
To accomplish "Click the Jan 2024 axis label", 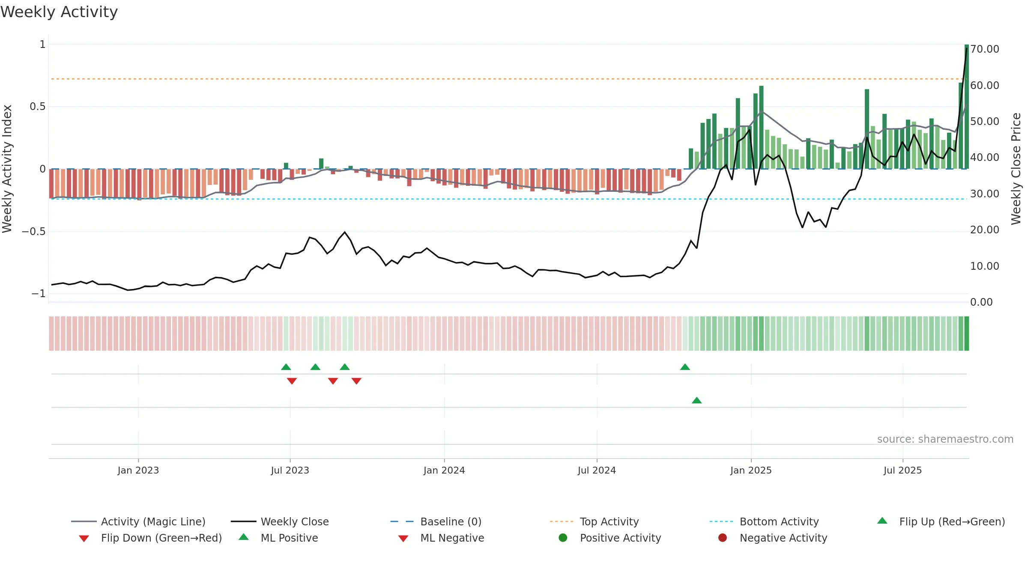I will 444,470.
